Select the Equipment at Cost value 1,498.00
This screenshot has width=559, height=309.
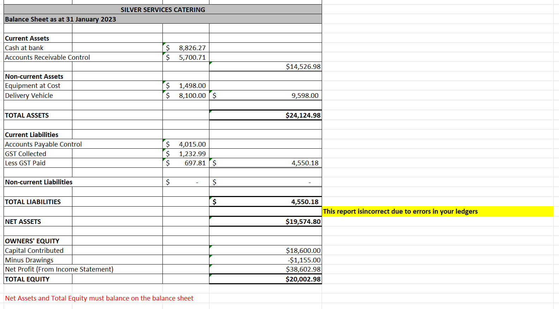(x=186, y=85)
